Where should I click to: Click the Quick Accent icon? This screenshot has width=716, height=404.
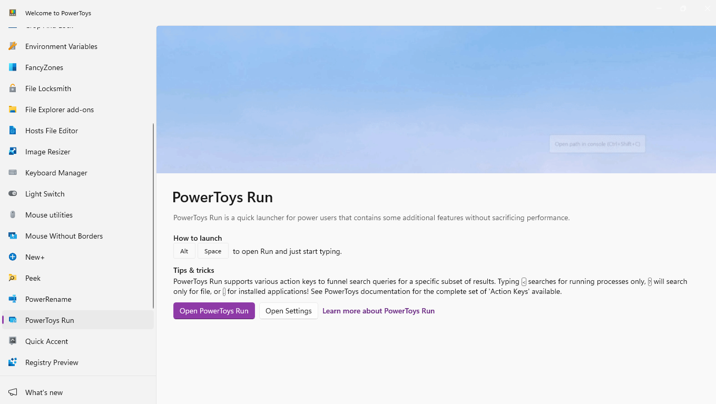13,341
